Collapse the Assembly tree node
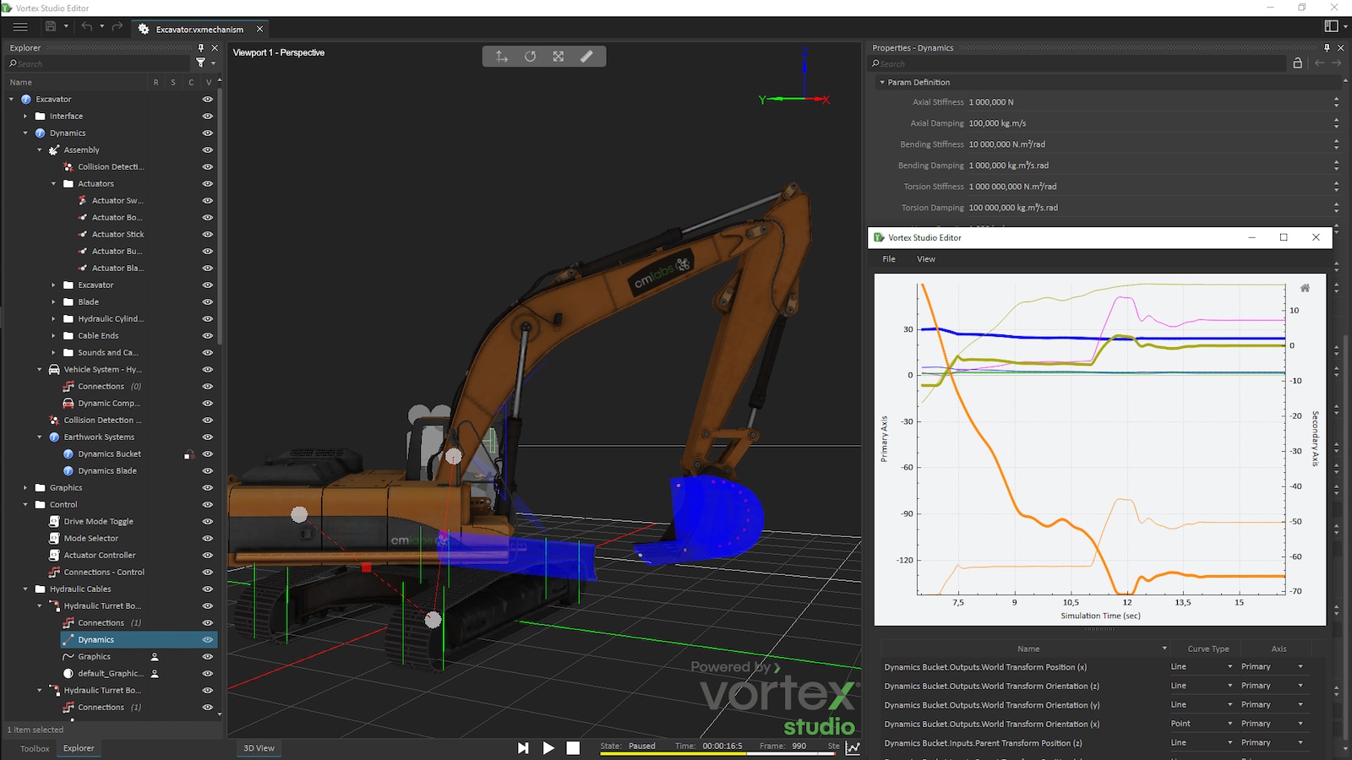The width and height of the screenshot is (1352, 760). click(39, 149)
